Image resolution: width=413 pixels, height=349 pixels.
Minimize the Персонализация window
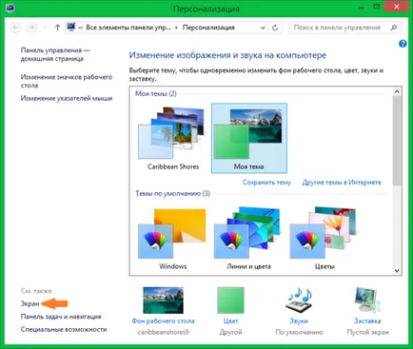pos(363,8)
